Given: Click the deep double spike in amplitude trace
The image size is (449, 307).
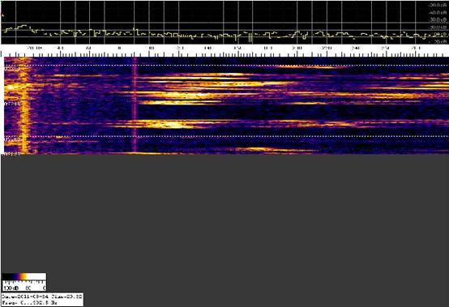Looking at the screenshot, I should 251,38.
